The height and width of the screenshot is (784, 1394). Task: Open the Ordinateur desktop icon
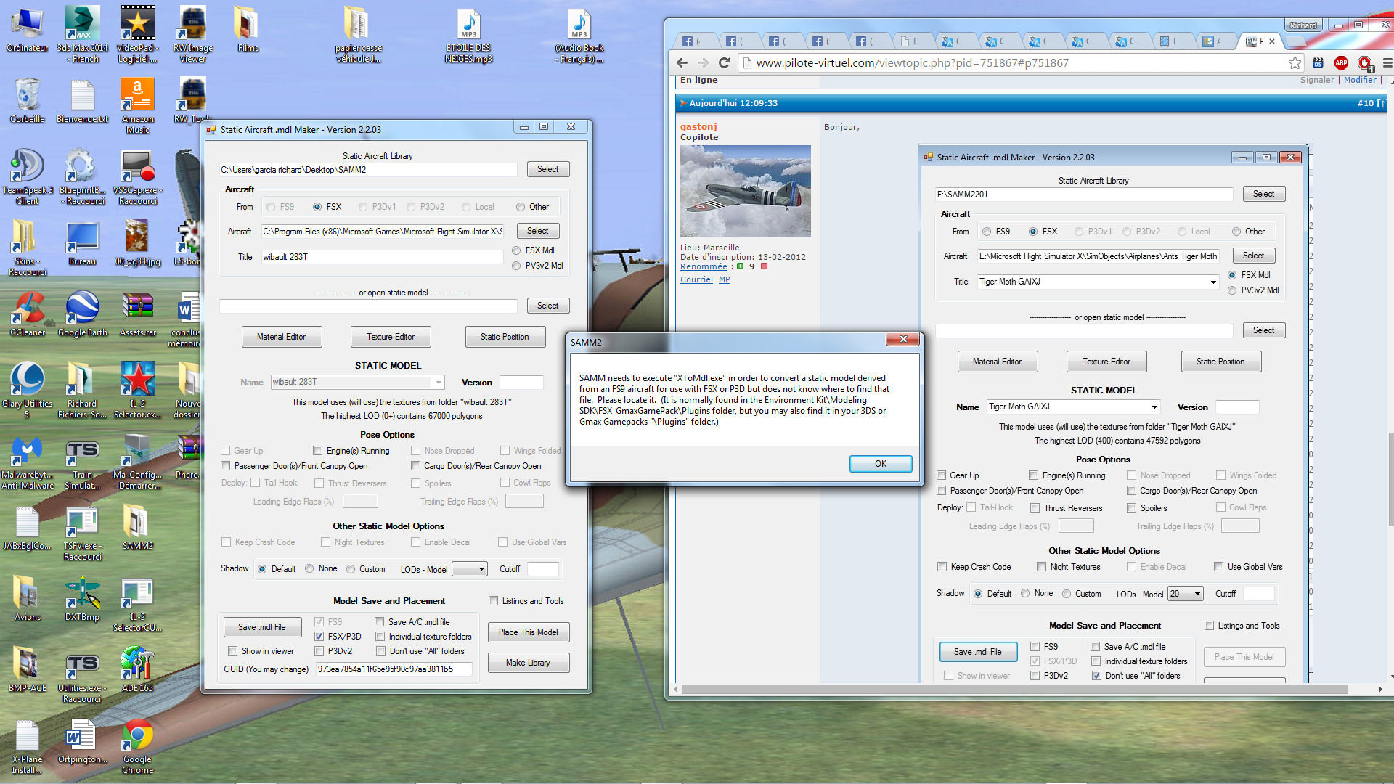[x=27, y=29]
